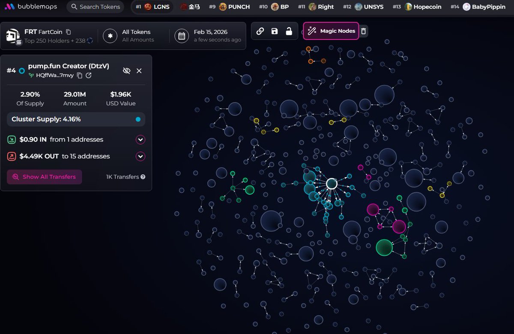Expand the $4.49K OUT addresses list
This screenshot has height=334, width=514.
point(140,156)
